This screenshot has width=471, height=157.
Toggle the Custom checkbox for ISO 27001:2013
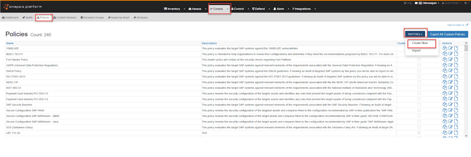tap(419, 76)
